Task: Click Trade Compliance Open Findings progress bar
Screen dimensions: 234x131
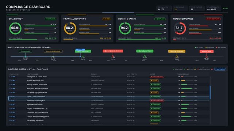Action: point(205,30)
